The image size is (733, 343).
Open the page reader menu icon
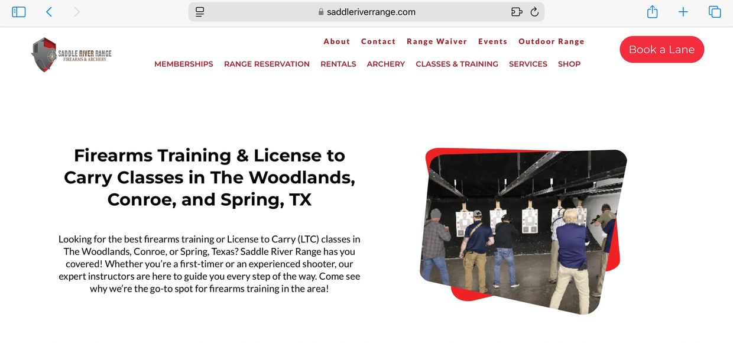(x=200, y=12)
